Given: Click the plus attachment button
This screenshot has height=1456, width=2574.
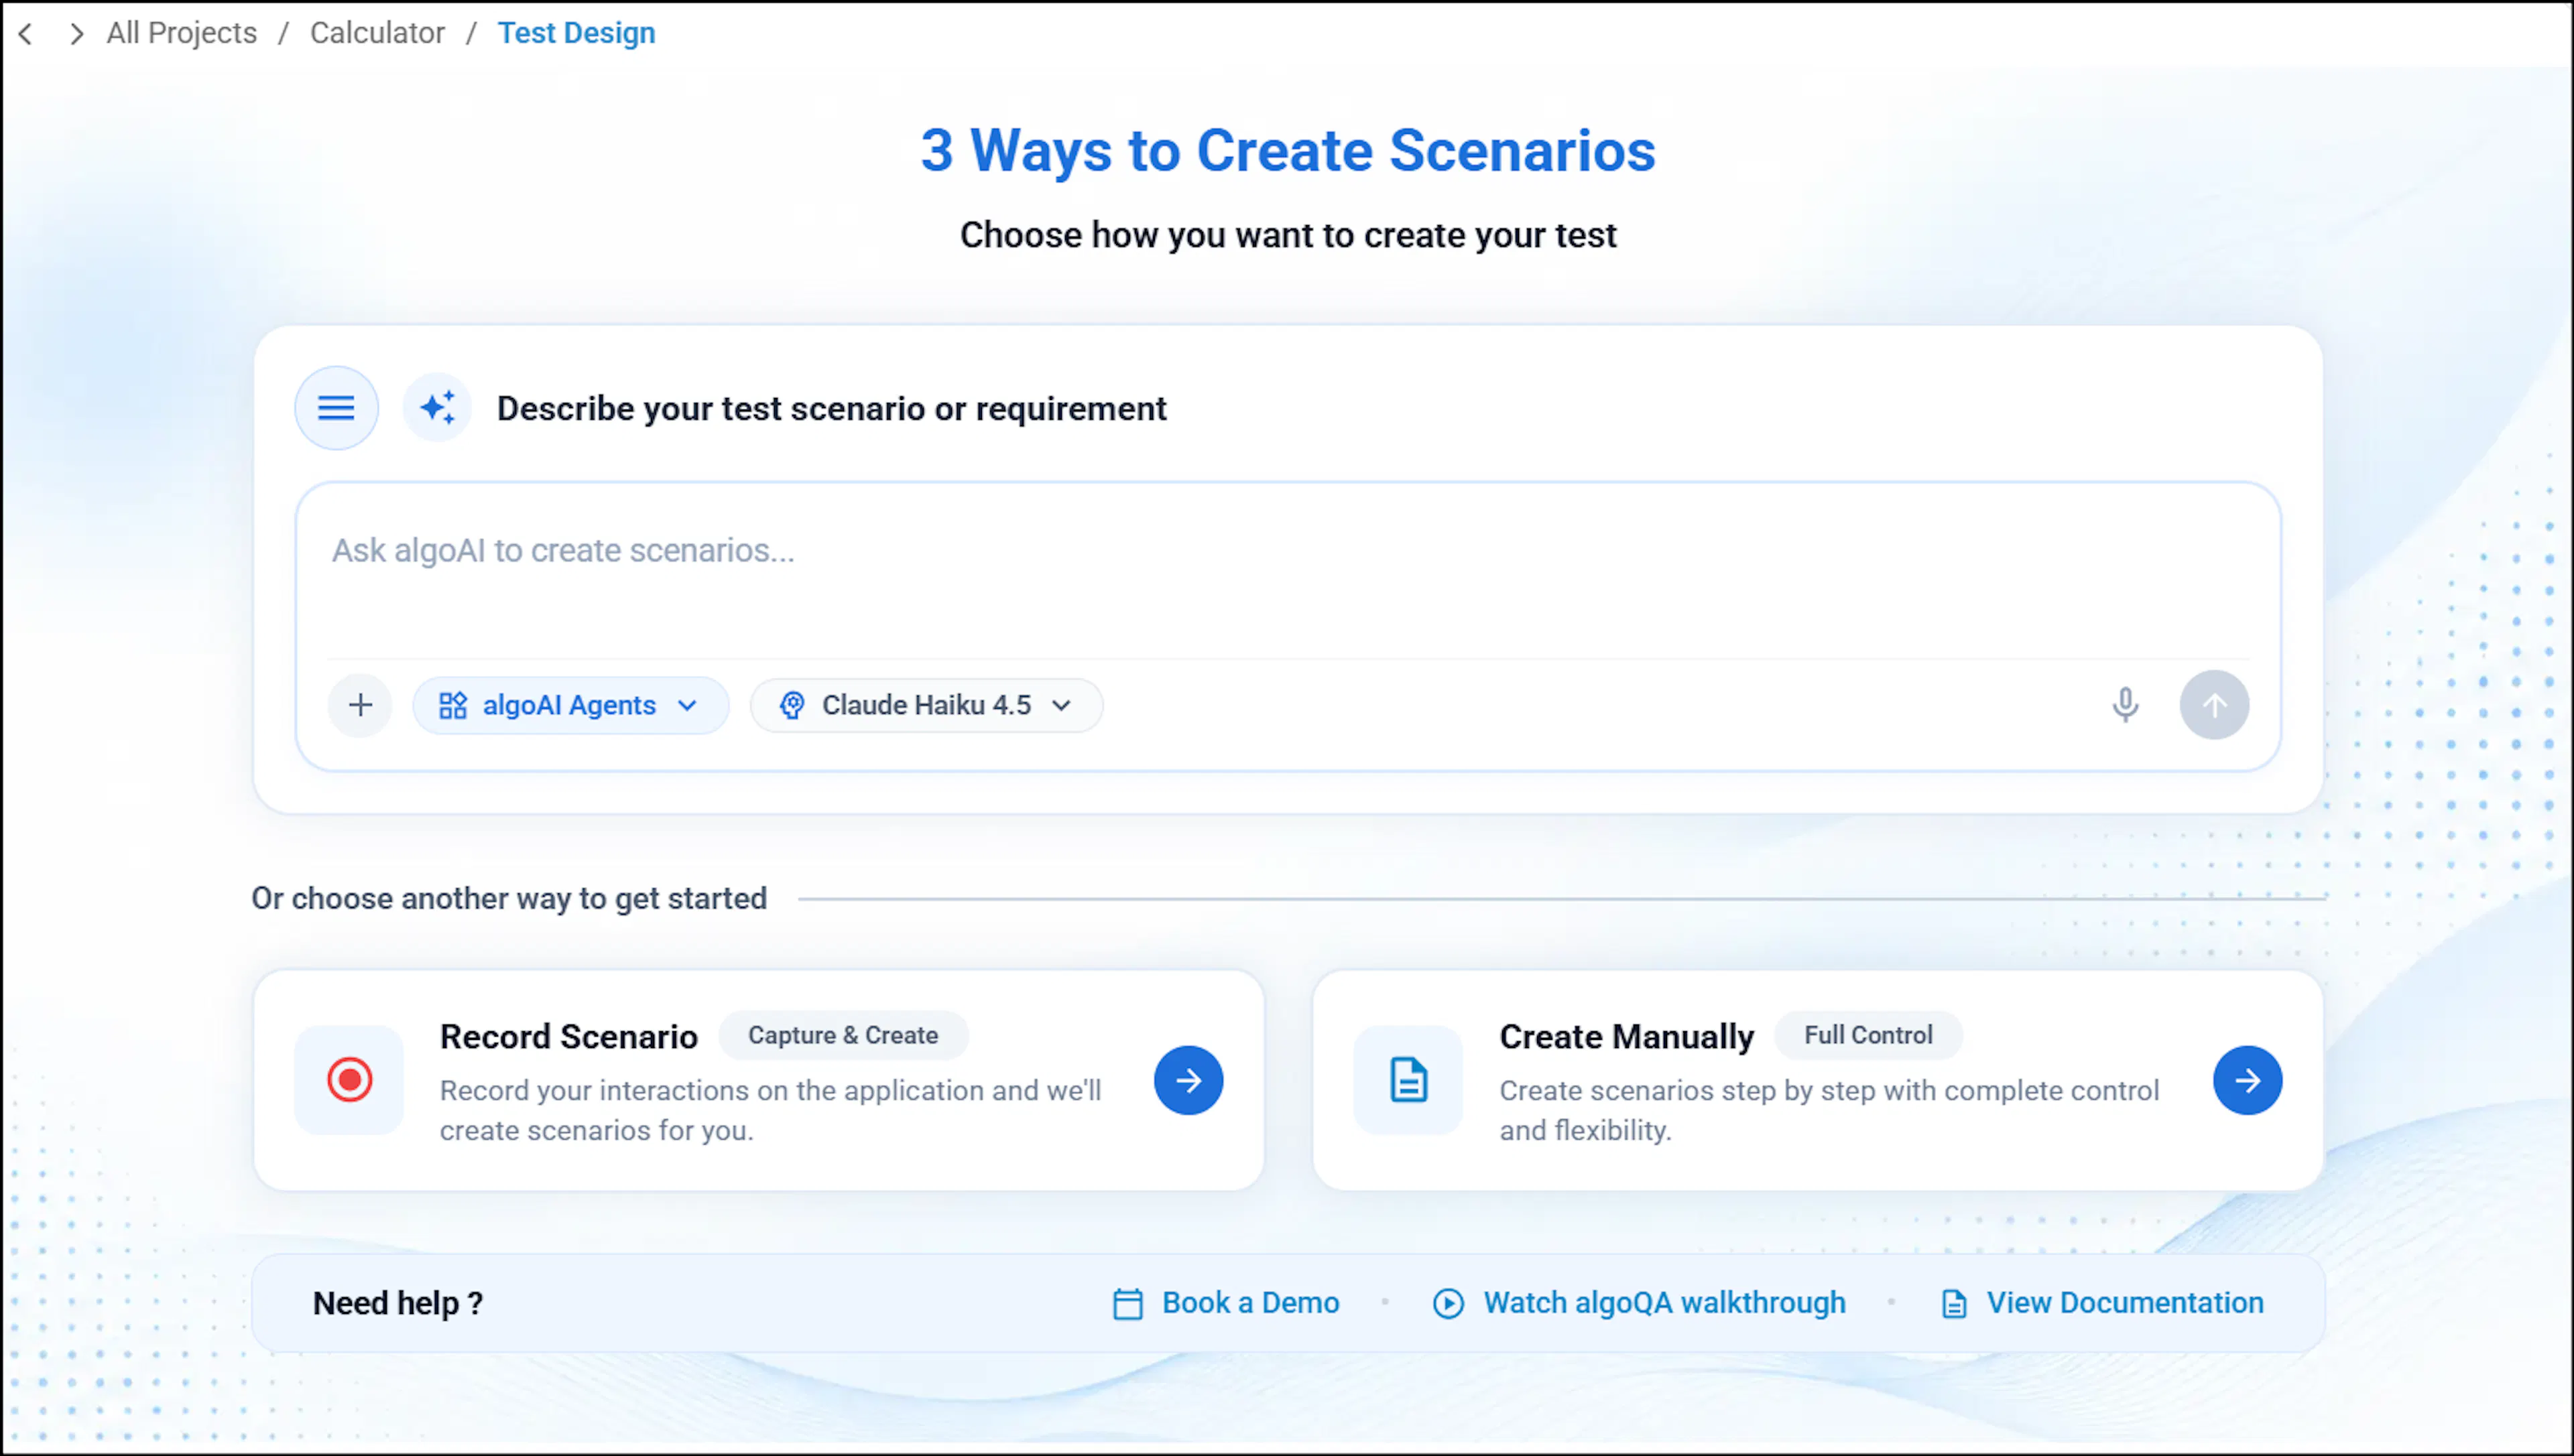Looking at the screenshot, I should point(360,705).
